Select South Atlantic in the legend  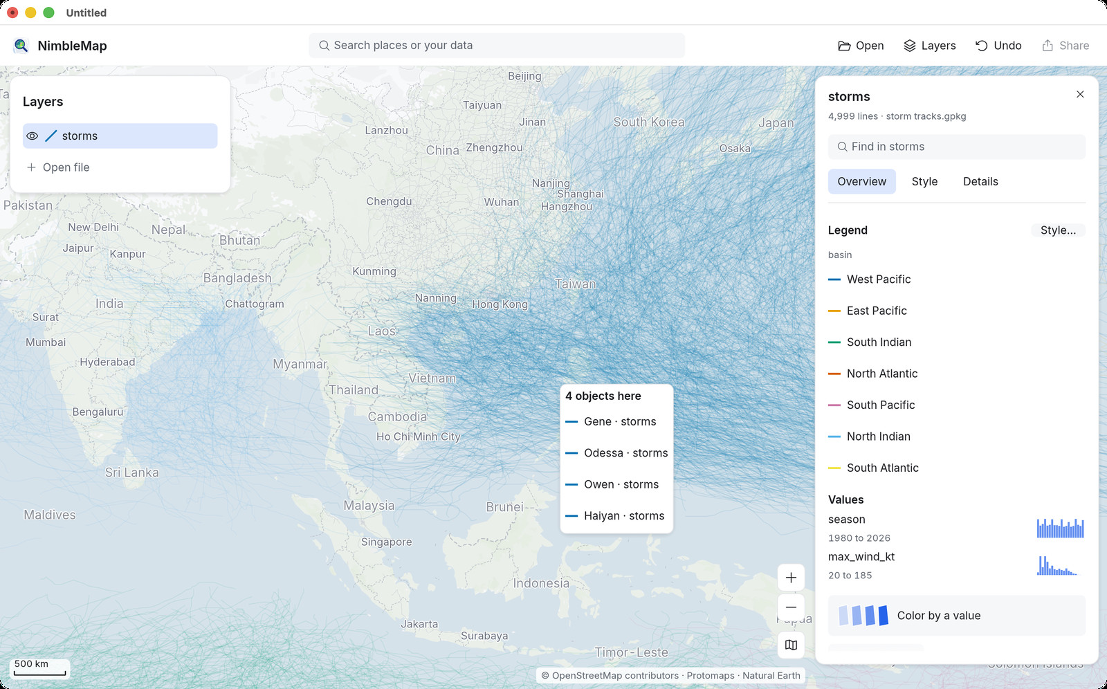click(883, 468)
